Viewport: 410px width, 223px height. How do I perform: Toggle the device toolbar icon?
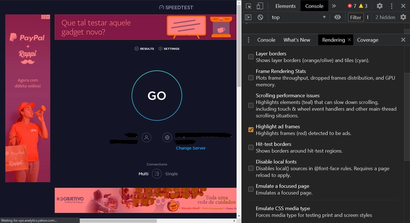[260, 6]
